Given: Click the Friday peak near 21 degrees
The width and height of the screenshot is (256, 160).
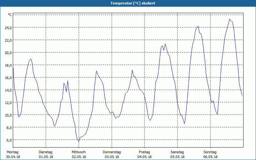Looking at the screenshot, I should pyautogui.click(x=165, y=44).
